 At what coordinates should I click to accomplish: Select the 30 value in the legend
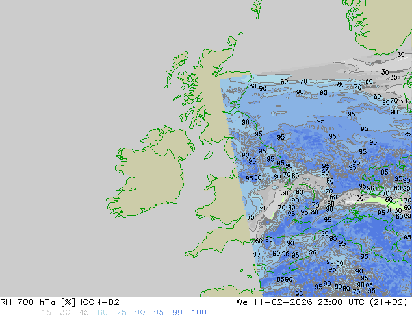coord(65,313)
